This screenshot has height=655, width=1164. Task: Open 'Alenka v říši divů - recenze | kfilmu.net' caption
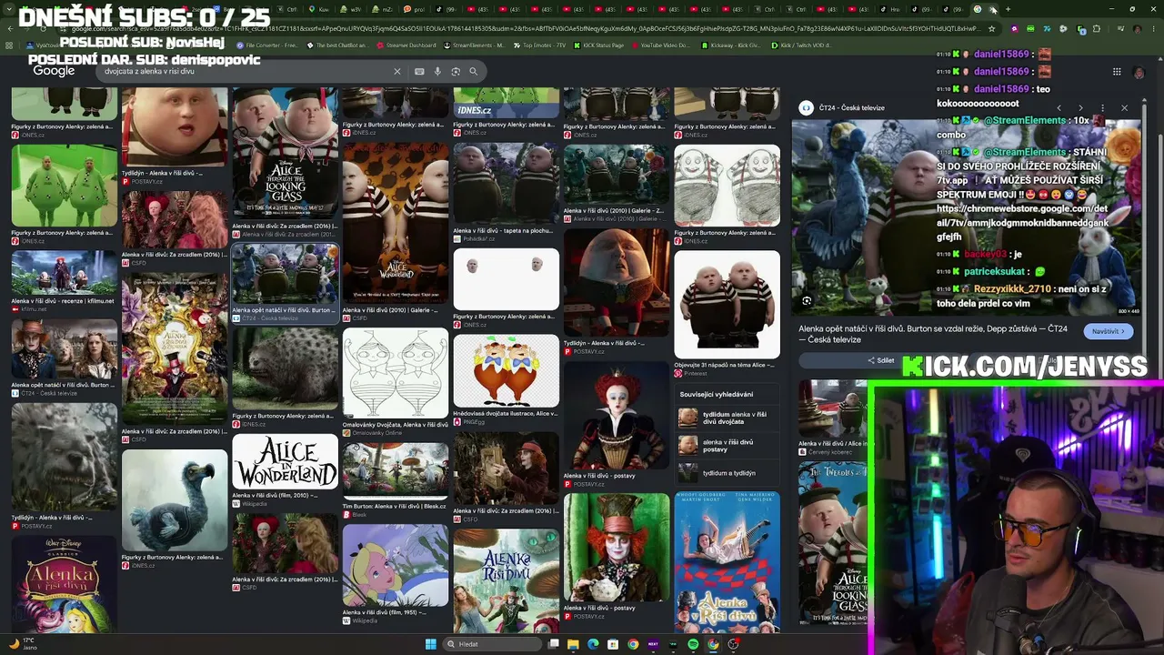(x=63, y=301)
